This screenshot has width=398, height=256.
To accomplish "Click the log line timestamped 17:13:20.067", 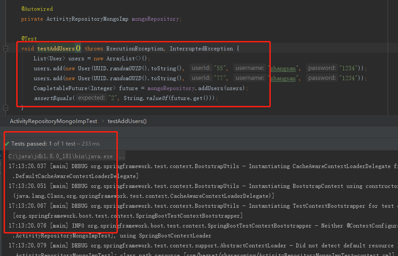I will (203, 206).
